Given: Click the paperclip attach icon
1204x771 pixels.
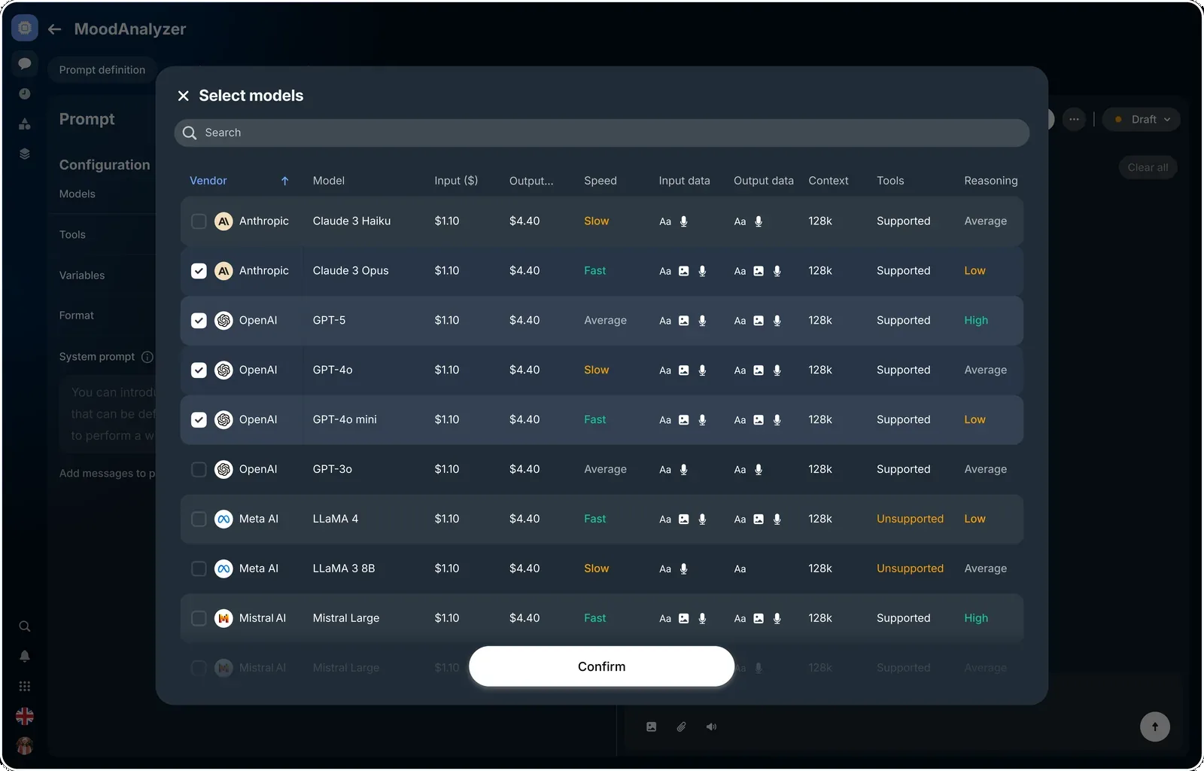Looking at the screenshot, I should coord(681,727).
